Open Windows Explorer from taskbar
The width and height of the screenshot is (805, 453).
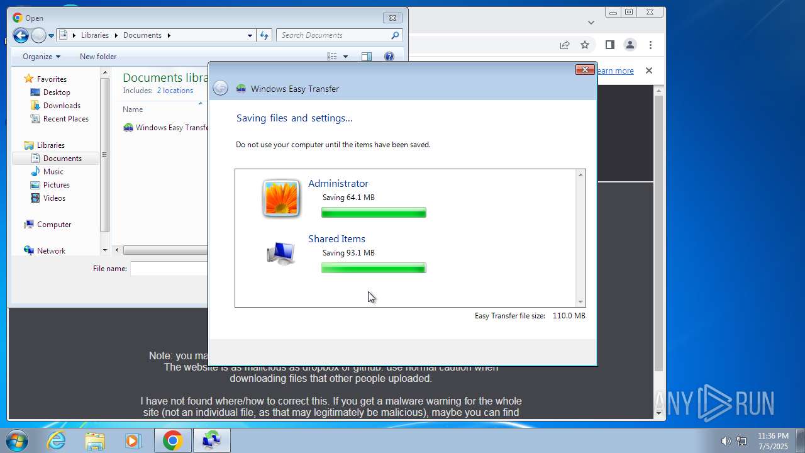point(95,440)
